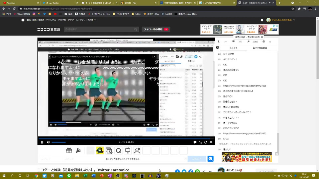Viewport: 319px width, 179px height.
Task: Click the live stream seek bar
Action: tap(126, 139)
